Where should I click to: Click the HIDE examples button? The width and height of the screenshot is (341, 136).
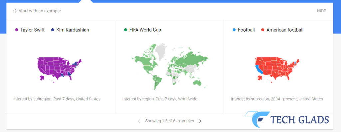pos(321,11)
